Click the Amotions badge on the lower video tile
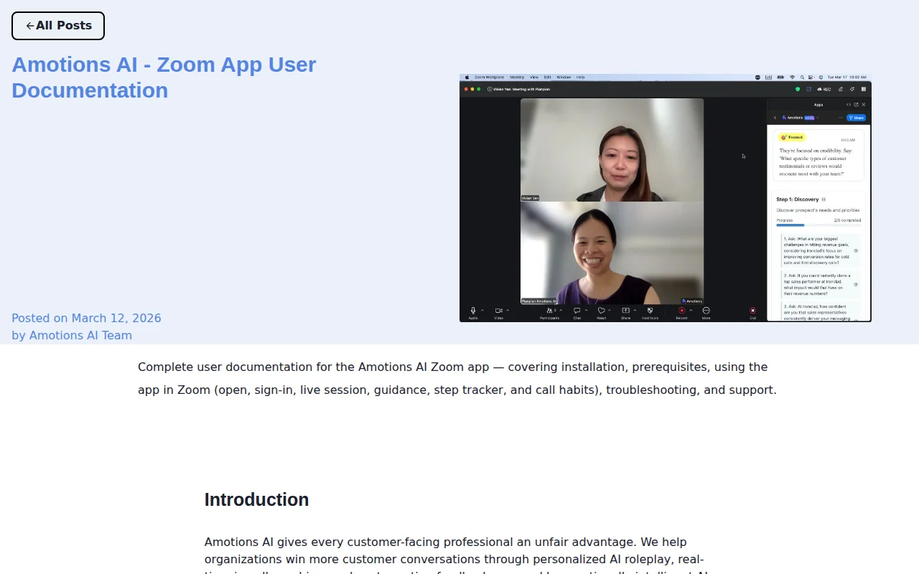 (692, 301)
